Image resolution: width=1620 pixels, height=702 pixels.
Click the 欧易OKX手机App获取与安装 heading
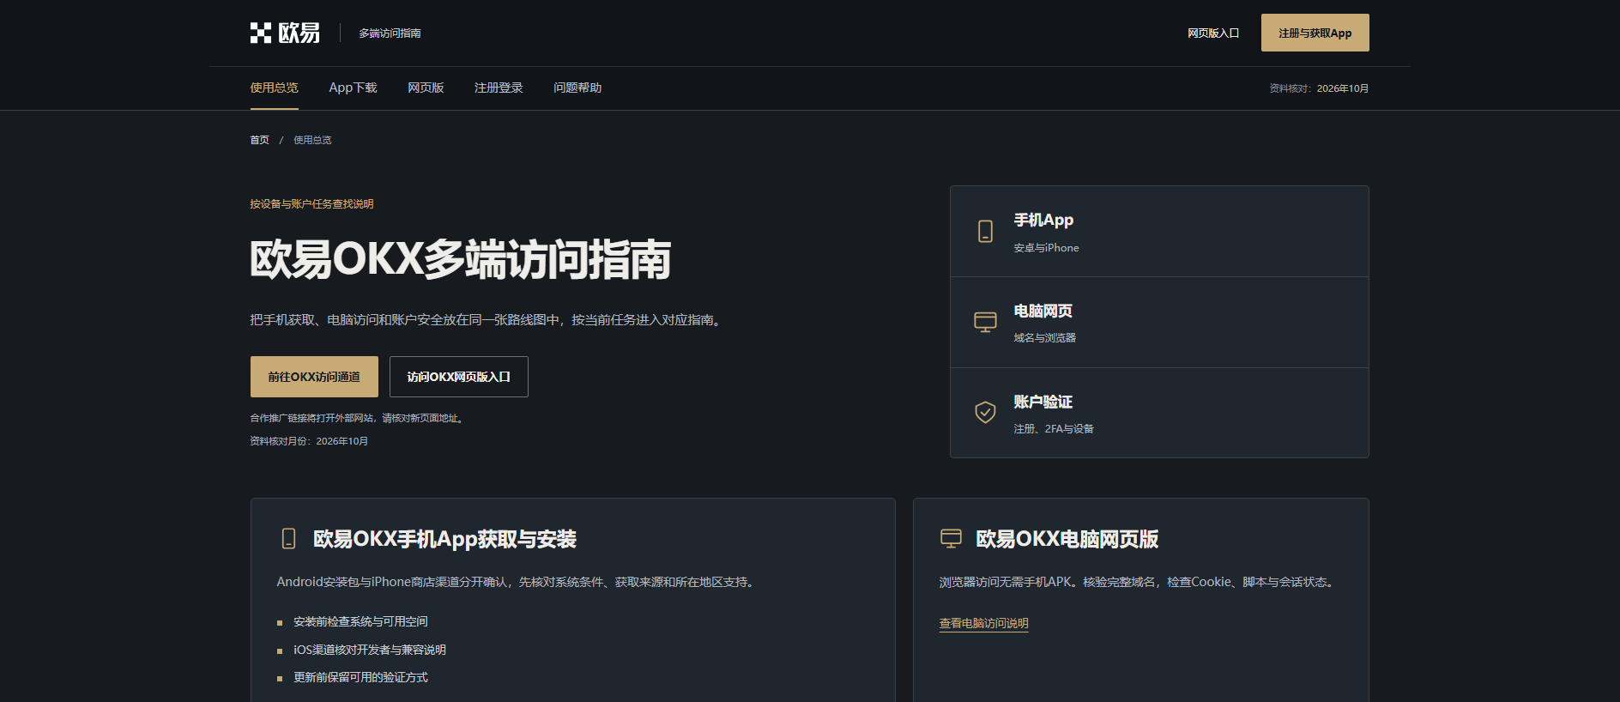(x=444, y=539)
